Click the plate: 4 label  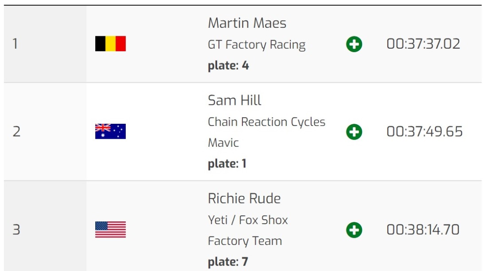(x=228, y=66)
